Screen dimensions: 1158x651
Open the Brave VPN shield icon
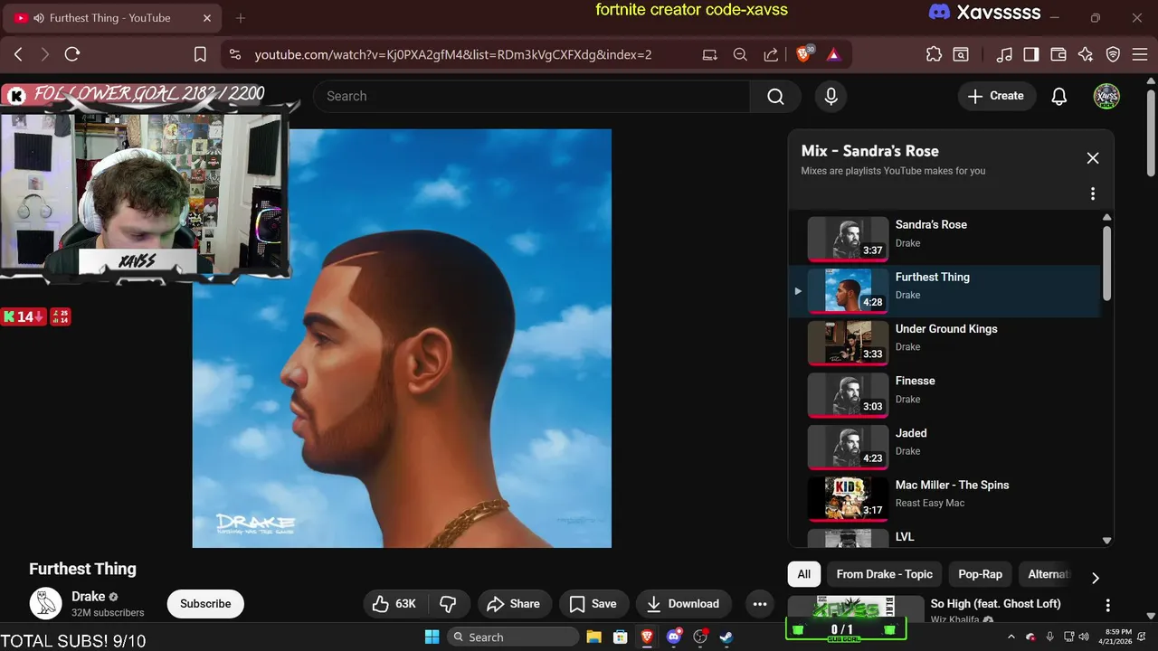[1114, 54]
